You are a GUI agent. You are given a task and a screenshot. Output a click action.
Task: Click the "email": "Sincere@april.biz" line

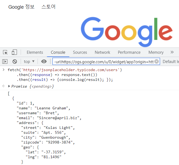pos(49,118)
